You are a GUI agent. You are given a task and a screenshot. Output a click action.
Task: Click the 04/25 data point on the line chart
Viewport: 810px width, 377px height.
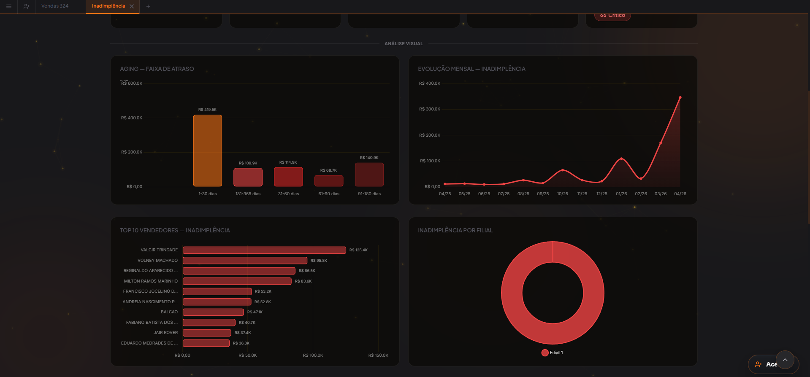(x=445, y=184)
